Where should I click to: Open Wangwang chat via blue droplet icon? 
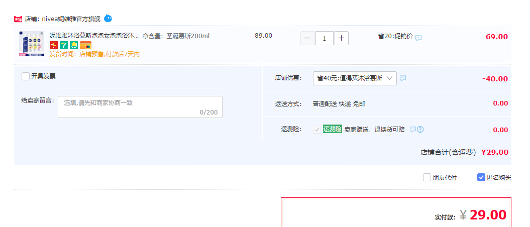tap(108, 18)
